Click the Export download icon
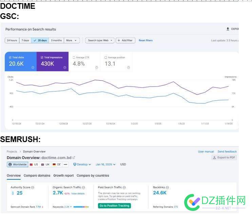The image size is (252, 216). 228,29
